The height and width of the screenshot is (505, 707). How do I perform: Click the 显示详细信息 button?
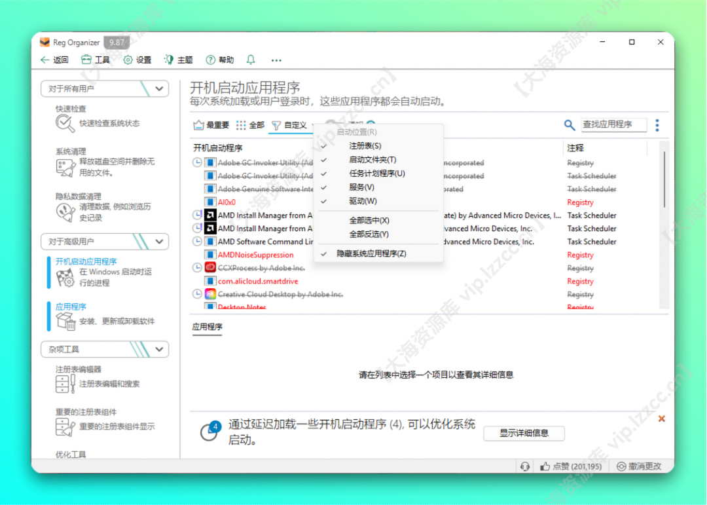pyautogui.click(x=524, y=433)
